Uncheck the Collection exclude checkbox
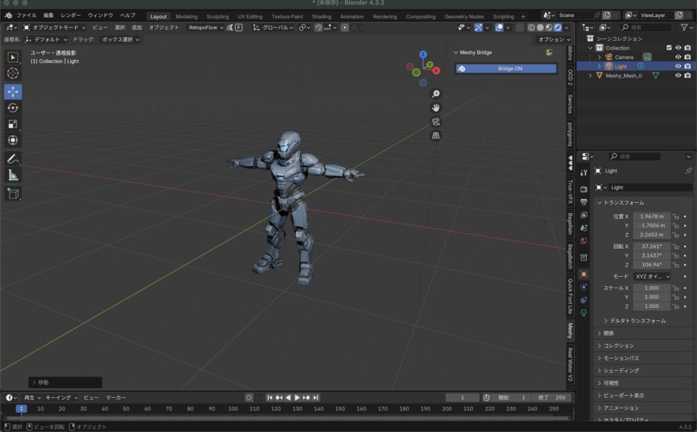Screen dimensions: 697x432 669,48
